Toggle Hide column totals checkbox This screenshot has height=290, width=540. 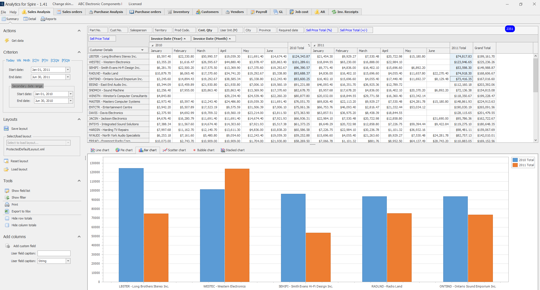click(x=7, y=225)
